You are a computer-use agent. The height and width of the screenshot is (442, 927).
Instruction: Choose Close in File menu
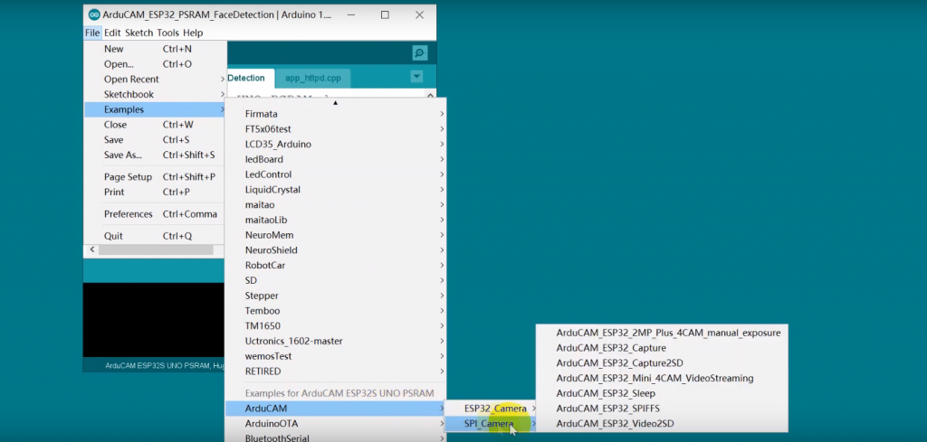(x=155, y=125)
